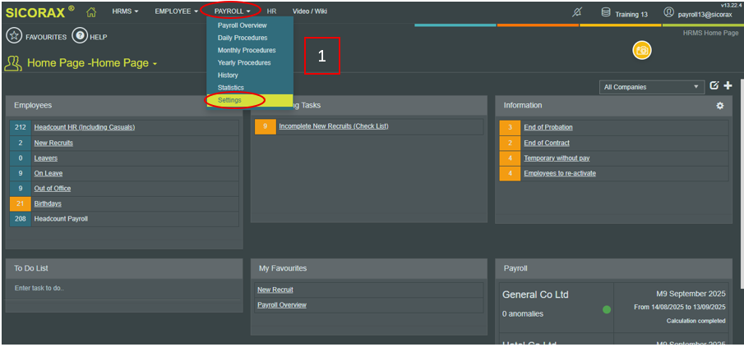Click the Training 13 database icon
This screenshot has height=347, width=744.
click(606, 12)
